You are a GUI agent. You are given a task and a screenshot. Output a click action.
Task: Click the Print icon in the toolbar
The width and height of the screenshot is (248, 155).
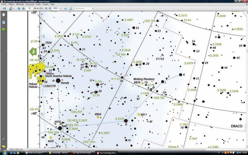tap(4, 9)
